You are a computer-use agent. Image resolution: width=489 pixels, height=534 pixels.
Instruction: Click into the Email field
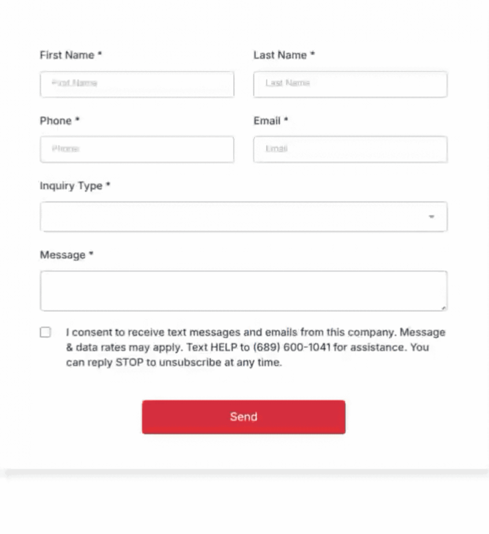coord(350,149)
